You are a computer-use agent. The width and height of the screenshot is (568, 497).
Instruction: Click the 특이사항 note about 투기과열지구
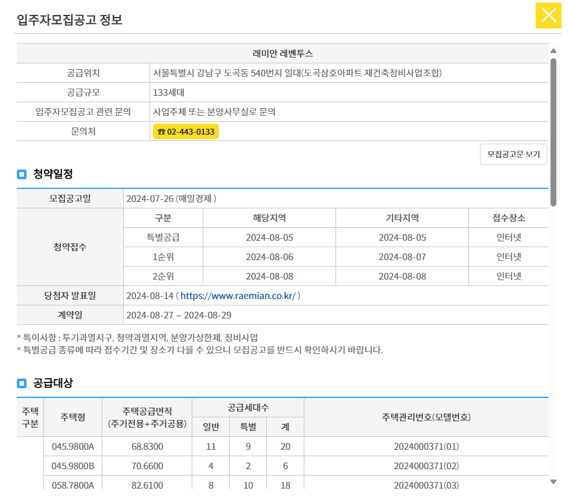[x=137, y=338]
